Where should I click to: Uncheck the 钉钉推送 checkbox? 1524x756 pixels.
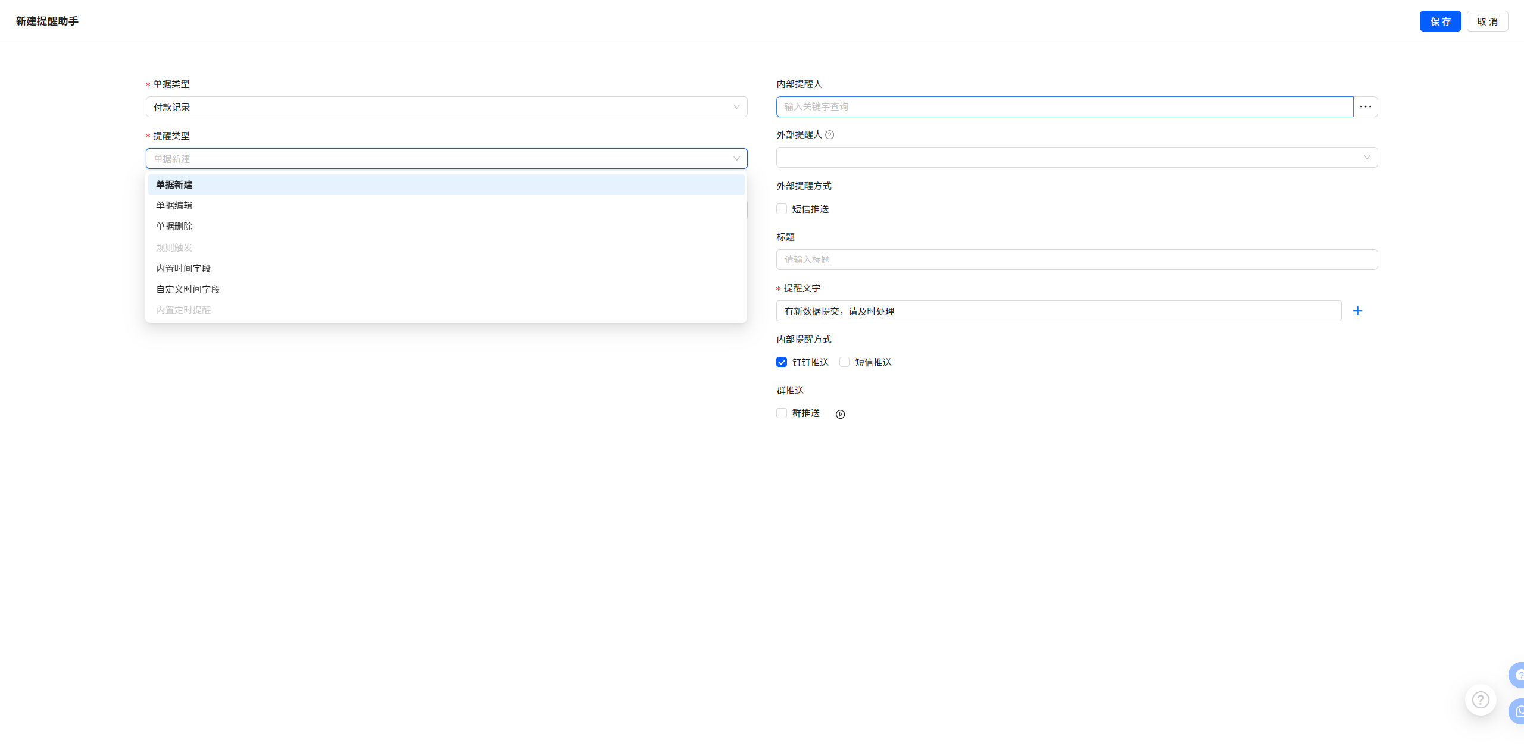[782, 362]
